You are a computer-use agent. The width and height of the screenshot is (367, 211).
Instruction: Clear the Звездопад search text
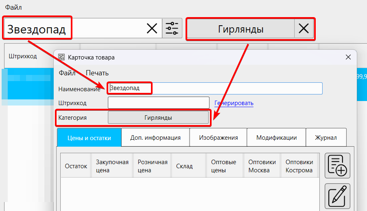(x=152, y=29)
